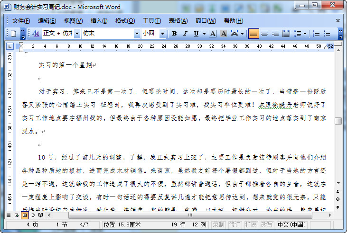
Task: Toggle Italic formatting
Action: pyautogui.click(x=185, y=34)
